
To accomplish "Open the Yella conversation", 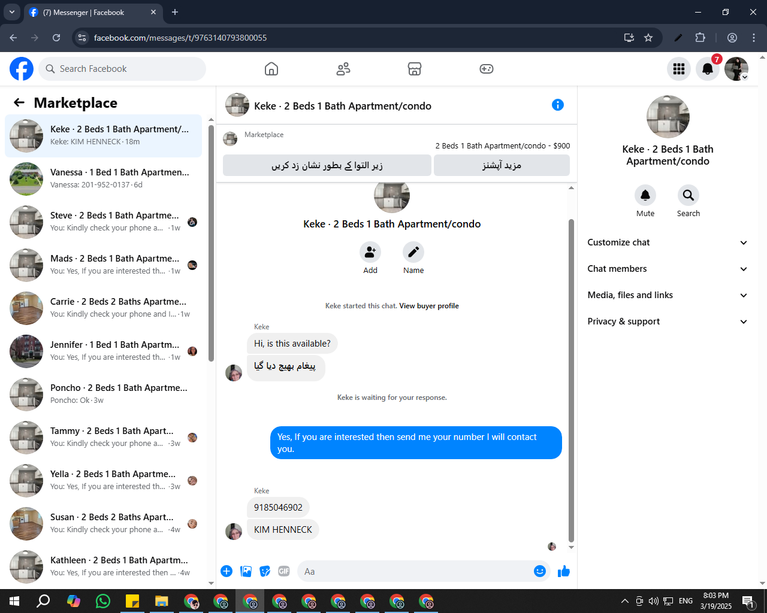I will pyautogui.click(x=103, y=481).
